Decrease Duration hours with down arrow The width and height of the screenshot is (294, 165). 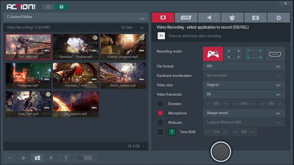[x=207, y=104]
